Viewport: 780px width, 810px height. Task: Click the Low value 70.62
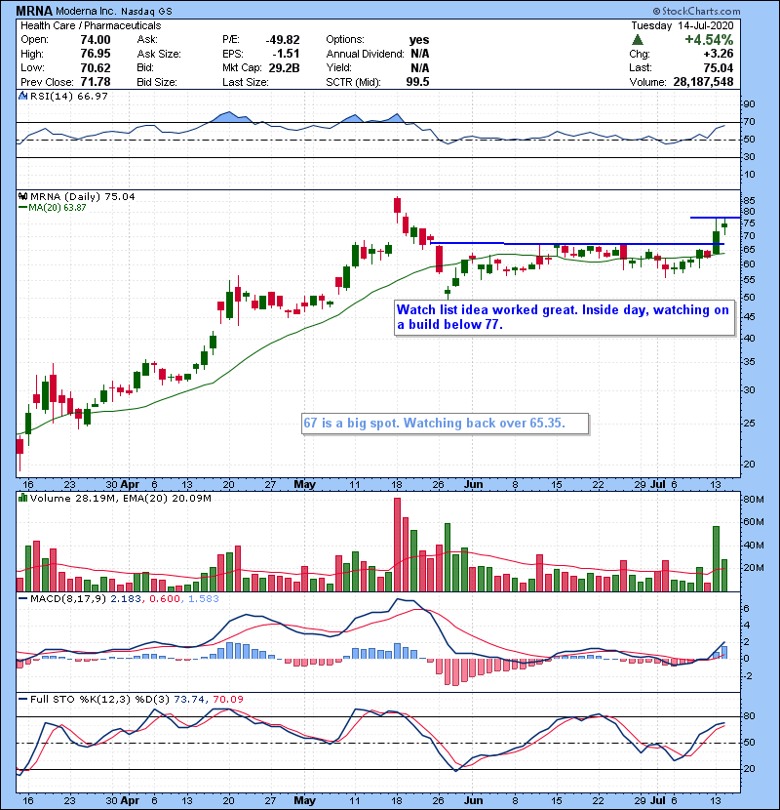[96, 67]
